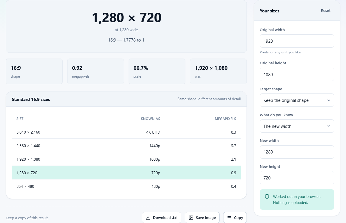Open the Target shape dropdown
346x223 pixels.
pyautogui.click(x=297, y=100)
